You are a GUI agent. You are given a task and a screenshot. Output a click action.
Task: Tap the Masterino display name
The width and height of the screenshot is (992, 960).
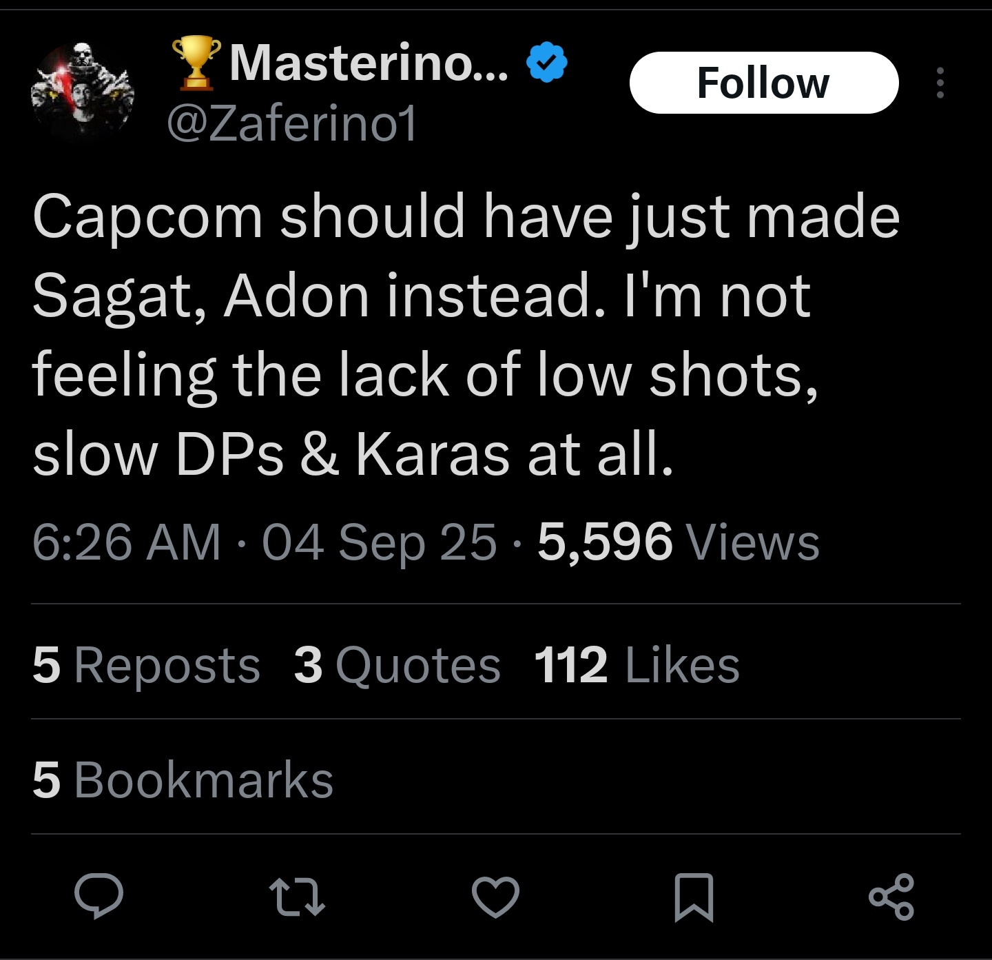click(369, 63)
